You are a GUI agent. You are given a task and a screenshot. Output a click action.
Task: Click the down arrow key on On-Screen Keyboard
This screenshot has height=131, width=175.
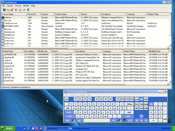pos(142,120)
